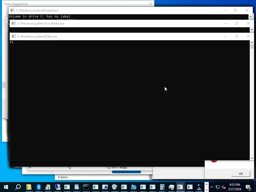
Task: Click the OK button in dialog
Action: pos(241,174)
